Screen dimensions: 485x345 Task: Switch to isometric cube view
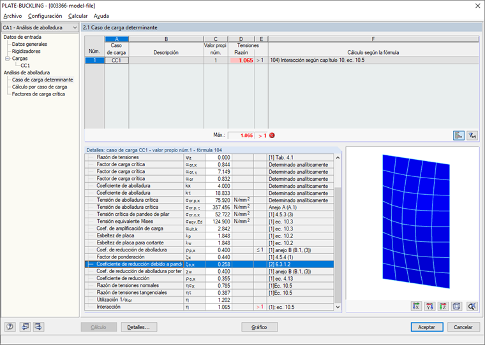(x=456, y=306)
